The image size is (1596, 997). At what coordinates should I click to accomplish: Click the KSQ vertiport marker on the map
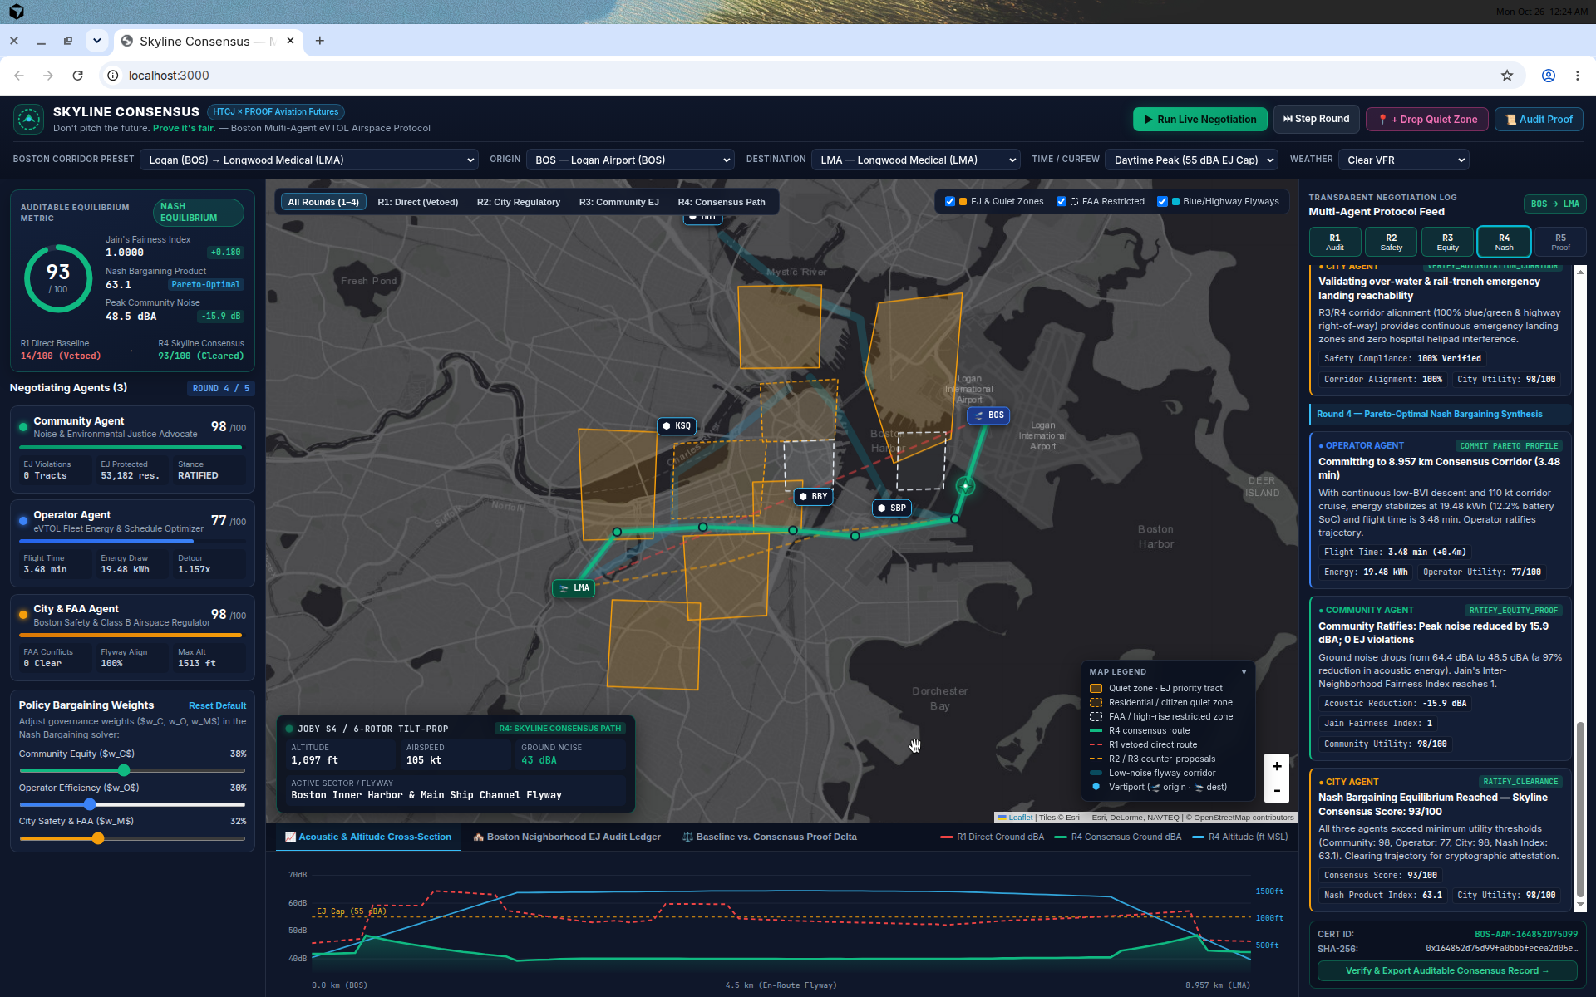(x=676, y=426)
